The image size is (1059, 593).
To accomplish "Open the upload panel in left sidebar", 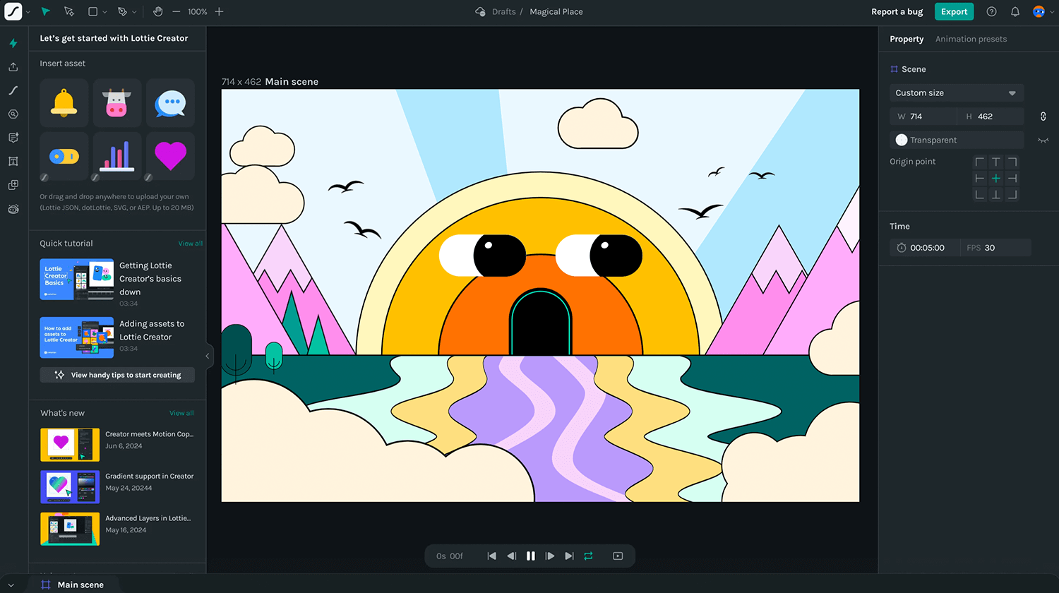I will click(x=13, y=66).
